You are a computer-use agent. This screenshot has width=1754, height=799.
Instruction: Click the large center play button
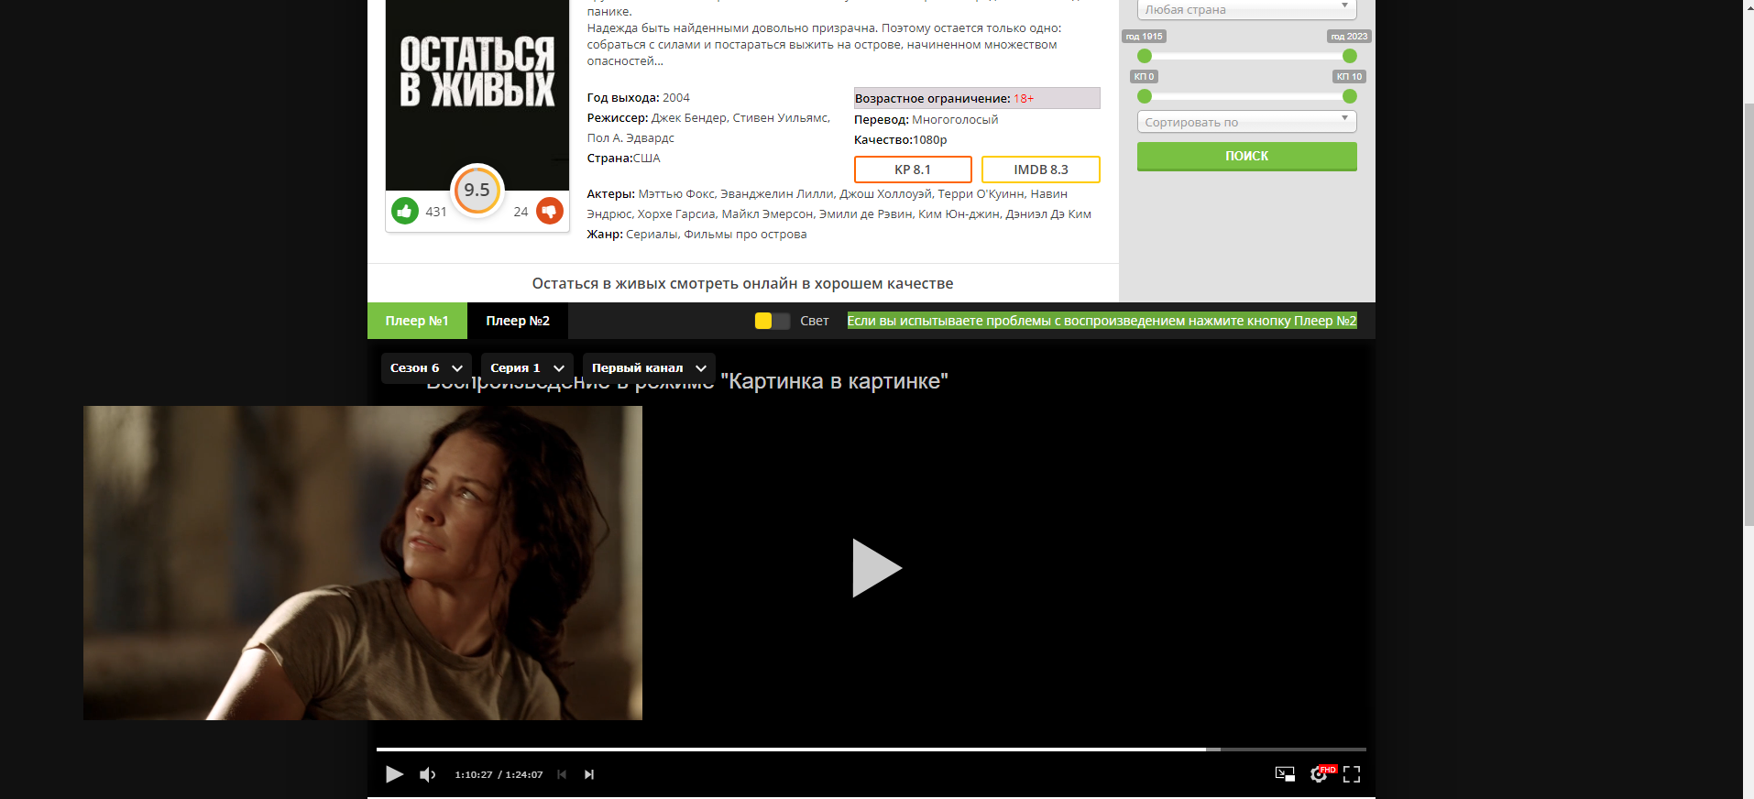pos(876,568)
